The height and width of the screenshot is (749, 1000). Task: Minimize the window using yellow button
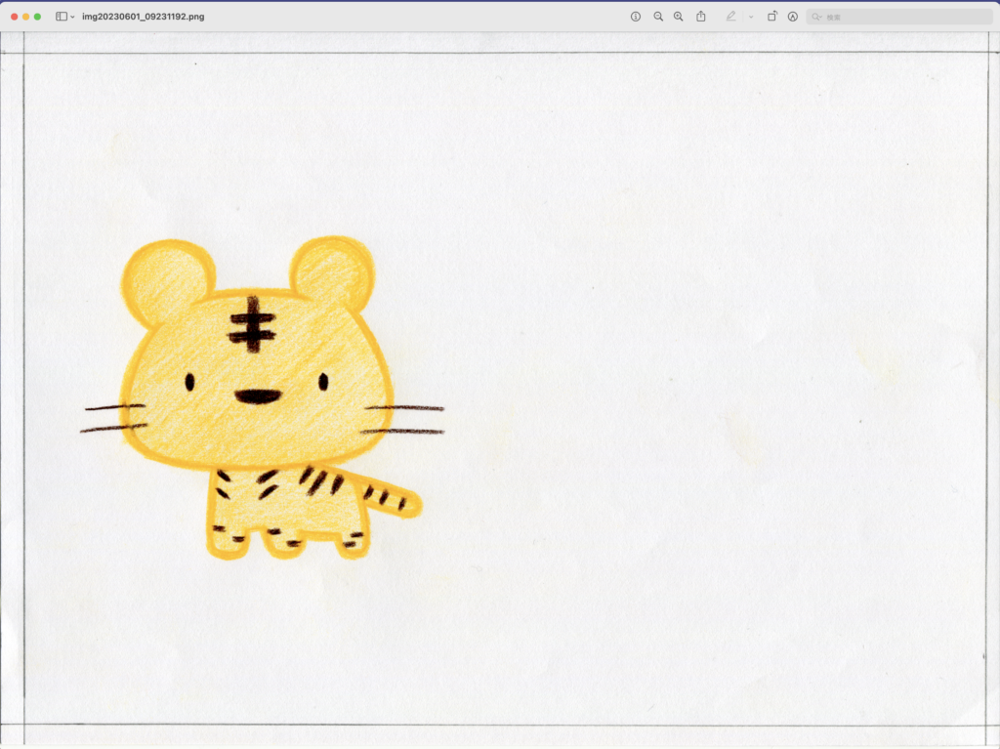[25, 17]
